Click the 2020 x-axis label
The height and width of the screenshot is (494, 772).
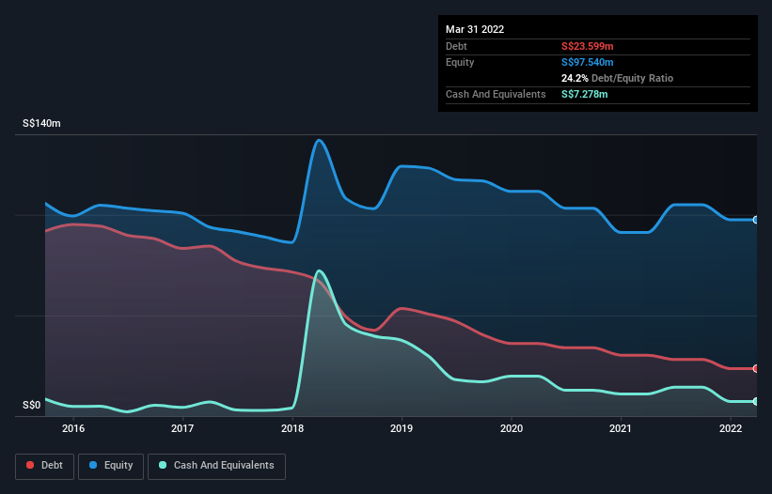[512, 428]
